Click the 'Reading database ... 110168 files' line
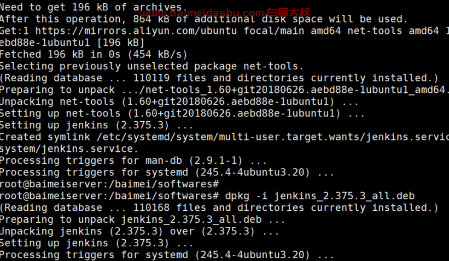The height and width of the screenshot is (261, 449). pyautogui.click(x=219, y=208)
